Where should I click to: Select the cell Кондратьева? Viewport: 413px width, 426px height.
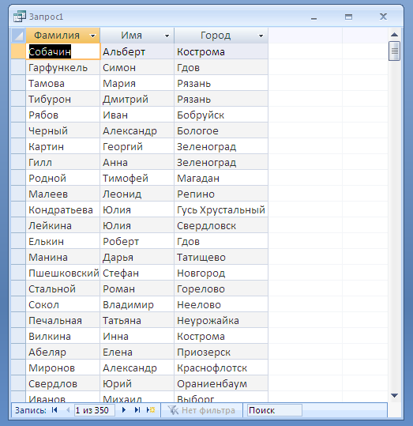63,209
